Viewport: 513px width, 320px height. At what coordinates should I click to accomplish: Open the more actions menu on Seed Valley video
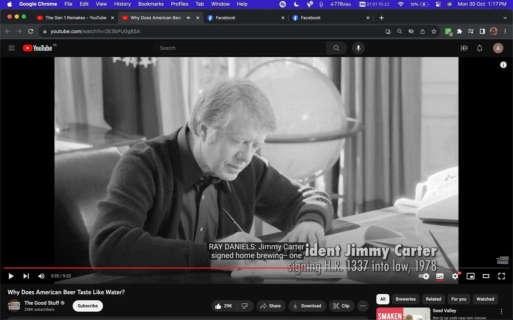click(501, 311)
